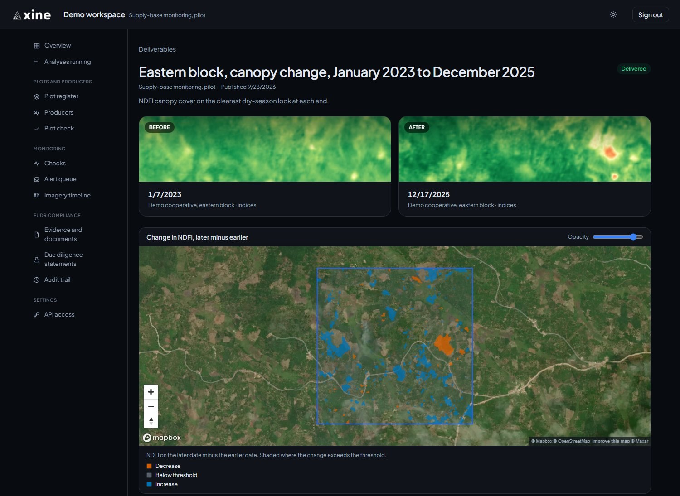Click the API access key icon
Screen dimensions: 680x496
click(37, 315)
